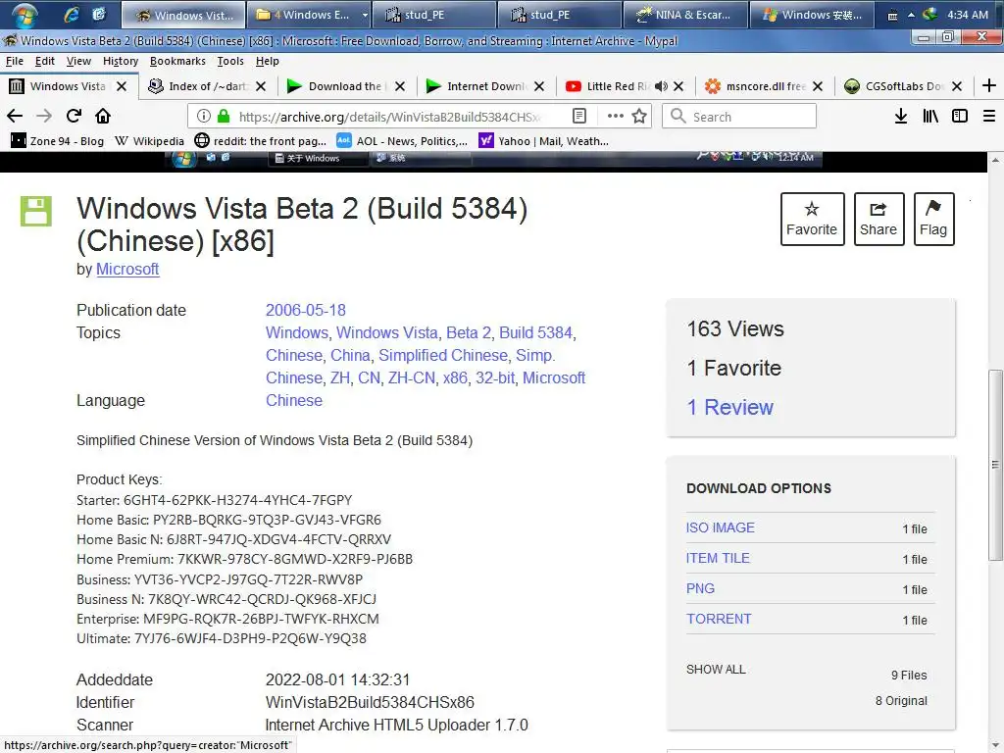Click the green padlock security icon
The width and height of the screenshot is (1004, 753).
tap(224, 116)
